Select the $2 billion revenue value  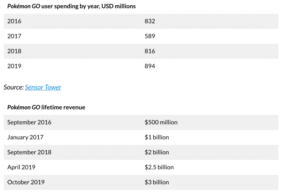pos(157,152)
